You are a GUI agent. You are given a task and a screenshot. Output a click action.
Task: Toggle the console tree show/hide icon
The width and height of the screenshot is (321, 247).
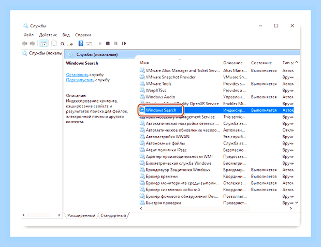click(x=43, y=43)
